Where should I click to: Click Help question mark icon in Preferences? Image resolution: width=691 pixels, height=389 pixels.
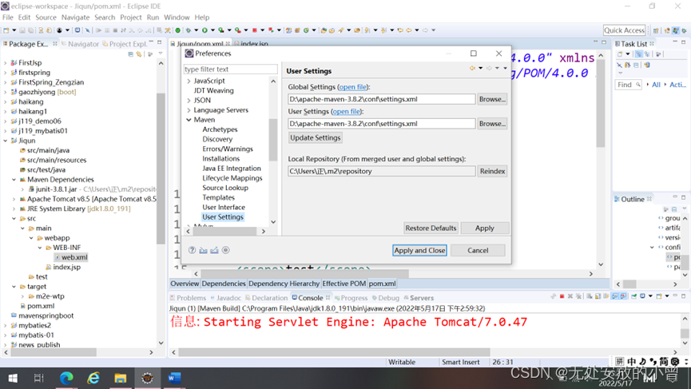click(193, 250)
